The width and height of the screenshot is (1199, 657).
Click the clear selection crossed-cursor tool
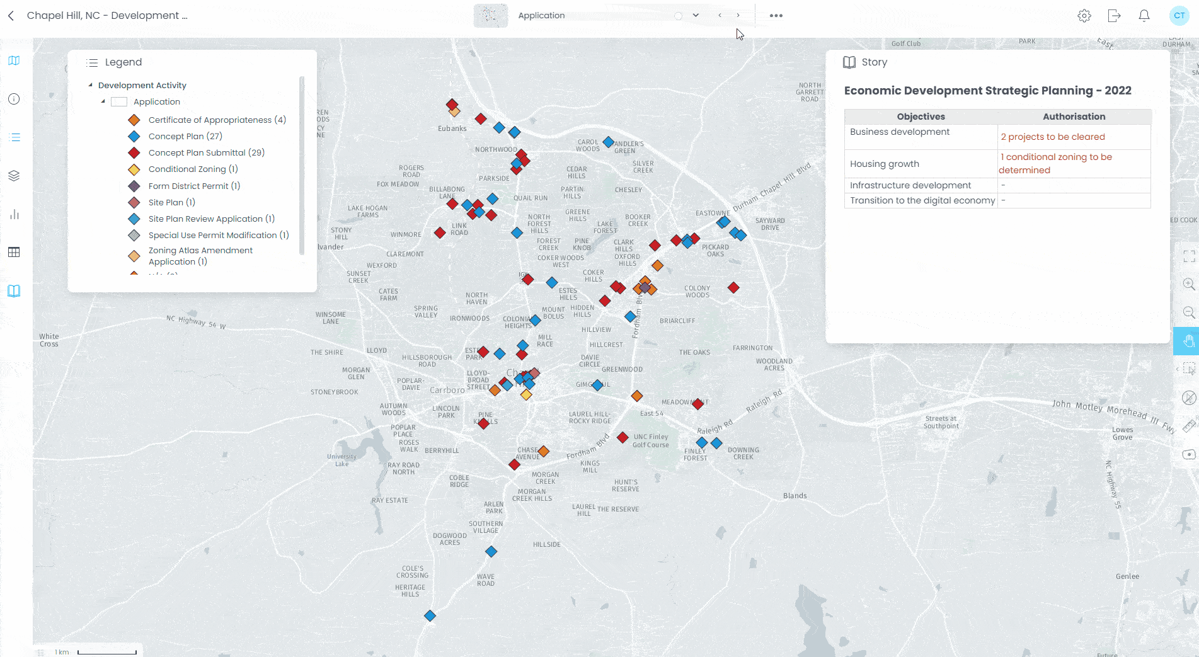point(1189,397)
